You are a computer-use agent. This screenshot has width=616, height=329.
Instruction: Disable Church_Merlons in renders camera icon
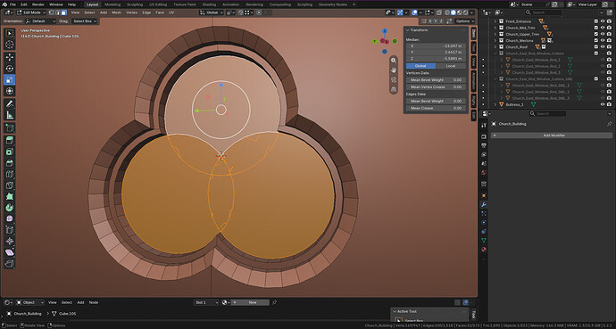coord(609,40)
